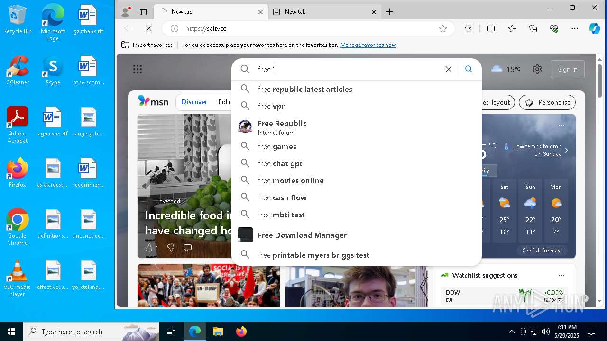This screenshot has width=607, height=341.
Task: Open the Windows Start menu
Action: click(x=11, y=332)
